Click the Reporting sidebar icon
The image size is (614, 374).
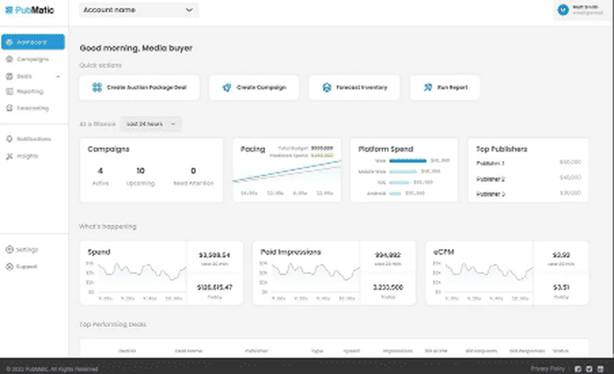click(10, 91)
